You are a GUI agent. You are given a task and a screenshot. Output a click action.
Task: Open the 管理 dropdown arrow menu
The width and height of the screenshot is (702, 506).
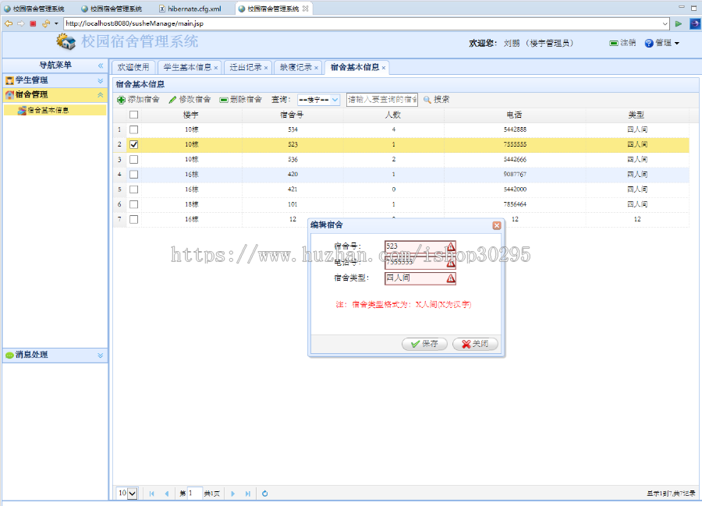[x=676, y=44]
